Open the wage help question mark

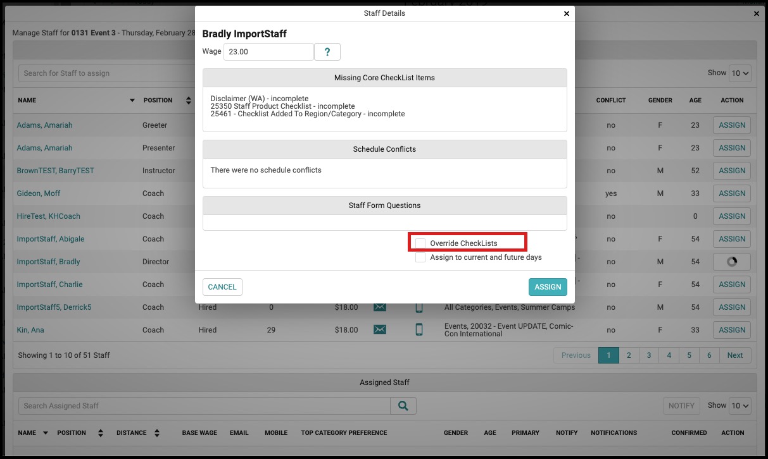click(x=327, y=52)
